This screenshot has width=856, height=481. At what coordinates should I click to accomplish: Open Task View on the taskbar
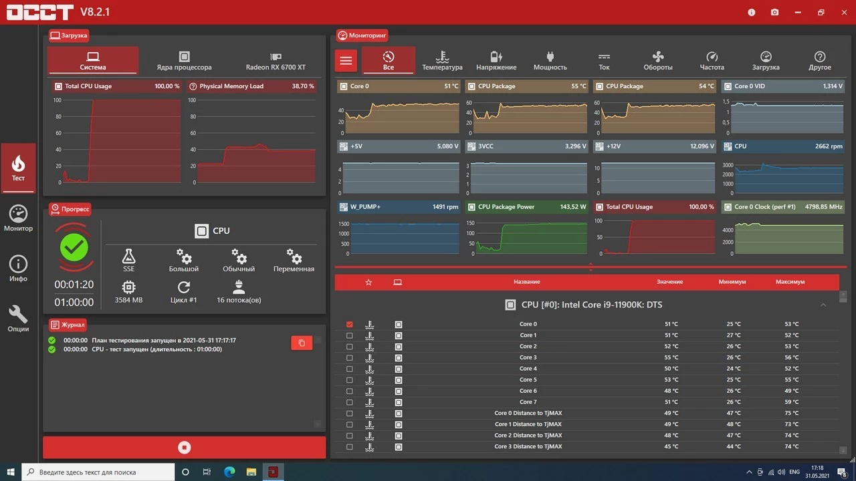click(207, 472)
